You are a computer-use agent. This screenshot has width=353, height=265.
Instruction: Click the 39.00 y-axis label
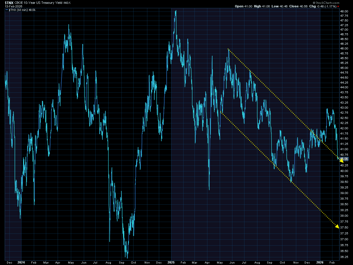[344, 193]
